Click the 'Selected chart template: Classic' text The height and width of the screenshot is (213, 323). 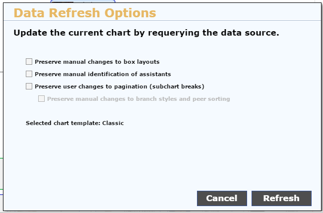tap(74, 123)
